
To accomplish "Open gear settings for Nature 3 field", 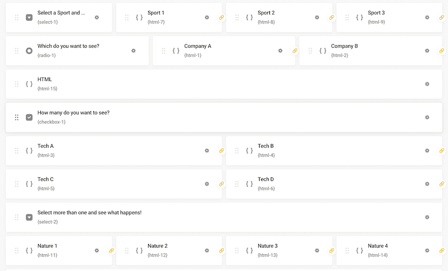I will pyautogui.click(x=317, y=251).
